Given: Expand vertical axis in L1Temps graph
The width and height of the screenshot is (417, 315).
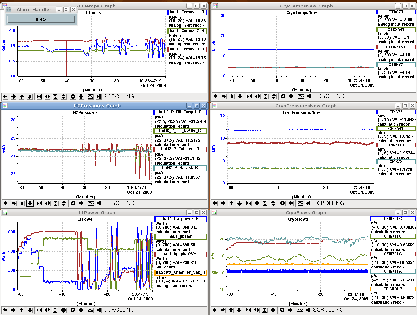Looking at the screenshot, I should pyautogui.click(x=64, y=97).
